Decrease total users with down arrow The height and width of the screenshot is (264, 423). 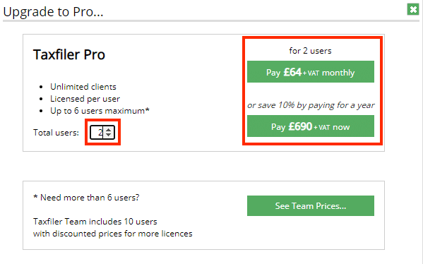[x=109, y=135]
